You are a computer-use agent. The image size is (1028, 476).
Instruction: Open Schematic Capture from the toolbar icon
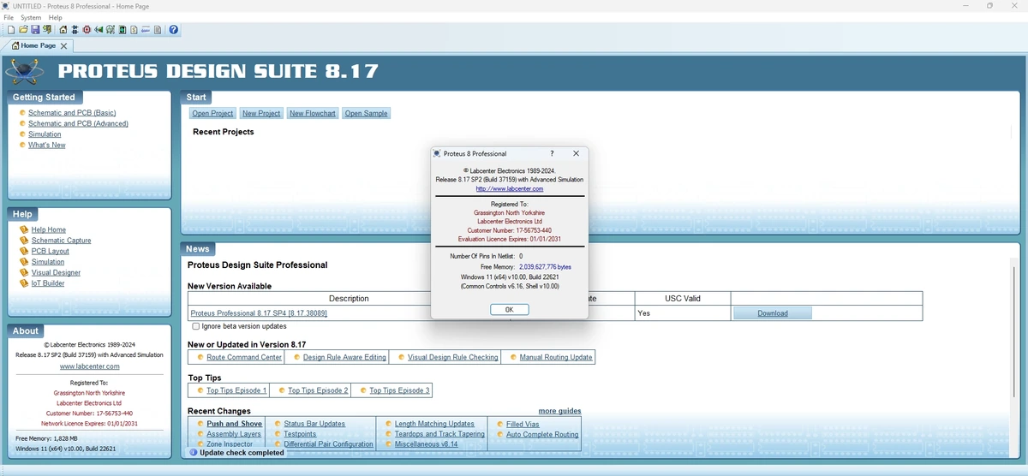(75, 29)
